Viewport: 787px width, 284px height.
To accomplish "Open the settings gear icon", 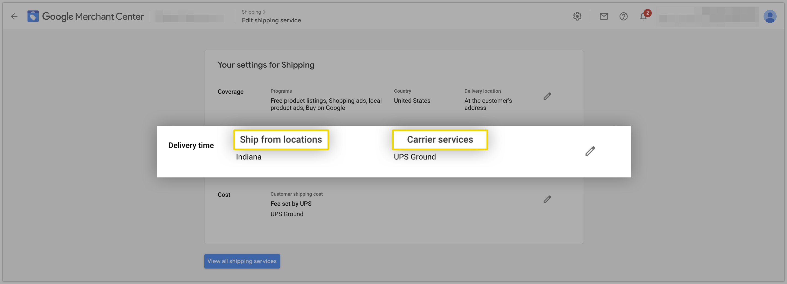I will click(577, 17).
